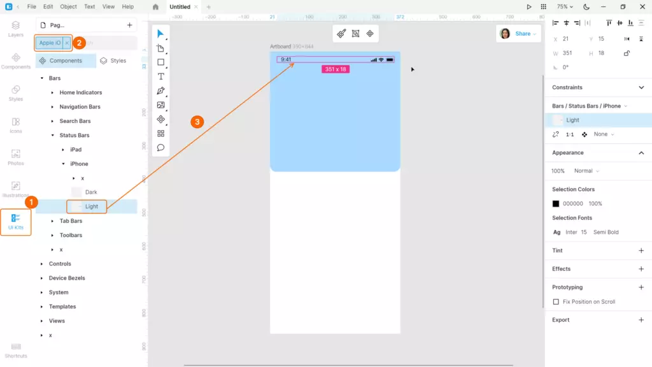Screen dimensions: 652x367
Task: Open the Object menu
Action: click(x=68, y=6)
